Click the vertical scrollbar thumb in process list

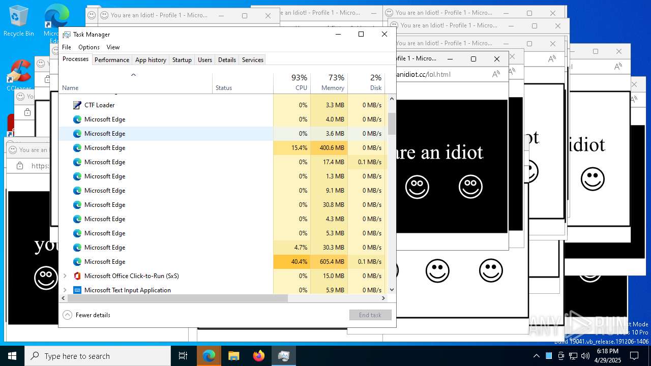coord(392,124)
